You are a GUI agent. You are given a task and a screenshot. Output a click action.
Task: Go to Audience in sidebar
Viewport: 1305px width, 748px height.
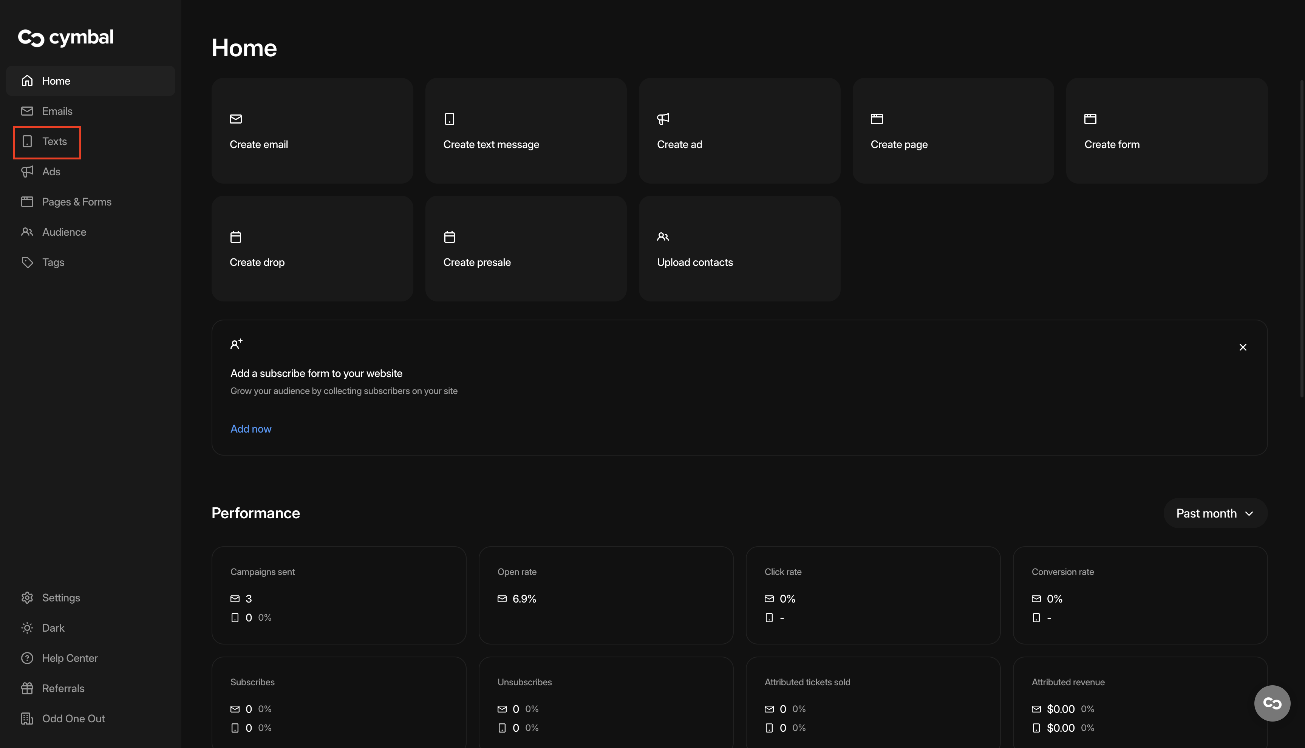pyautogui.click(x=64, y=232)
